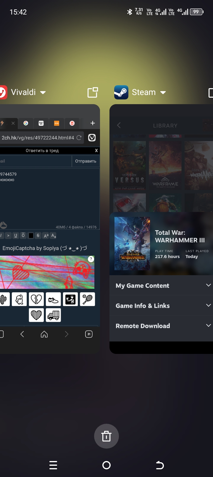The image size is (213, 477).
Task: Click the EmojiCaptcha image
Action: click(47, 272)
